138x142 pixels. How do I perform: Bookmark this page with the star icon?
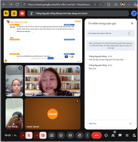pos(101,5)
